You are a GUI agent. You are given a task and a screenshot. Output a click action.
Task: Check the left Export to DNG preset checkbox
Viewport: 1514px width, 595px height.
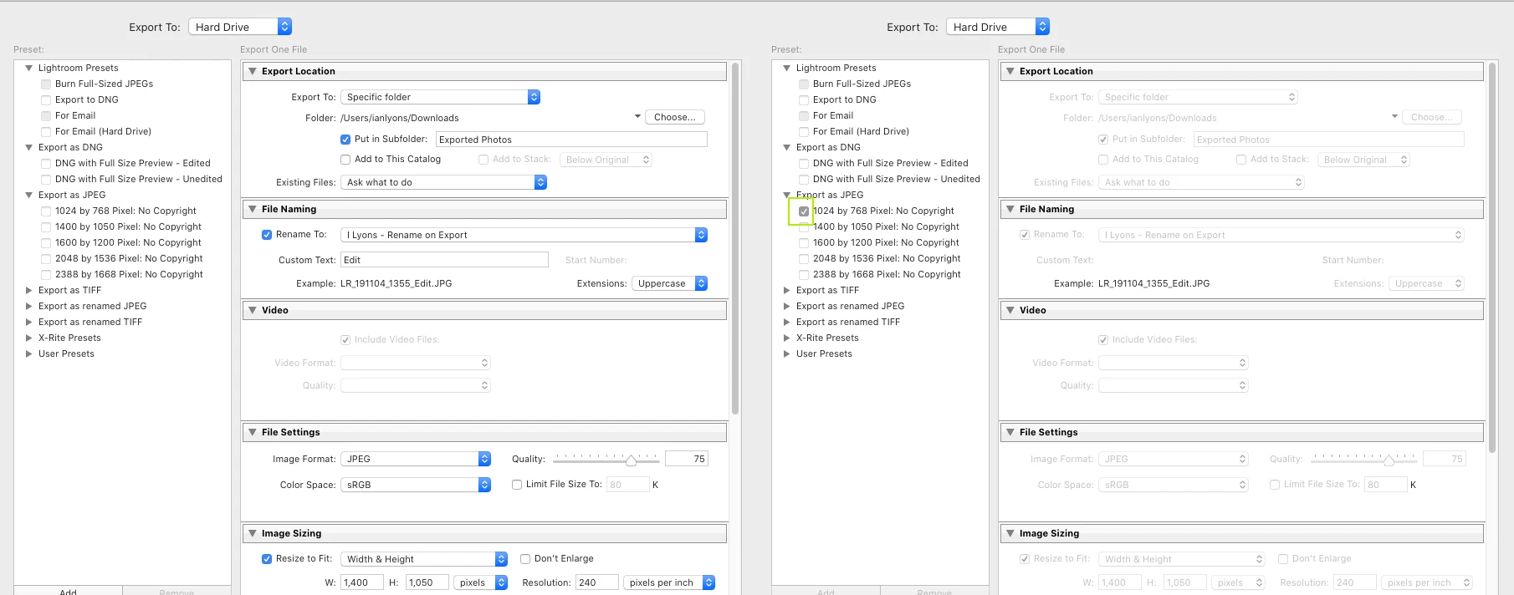click(46, 100)
